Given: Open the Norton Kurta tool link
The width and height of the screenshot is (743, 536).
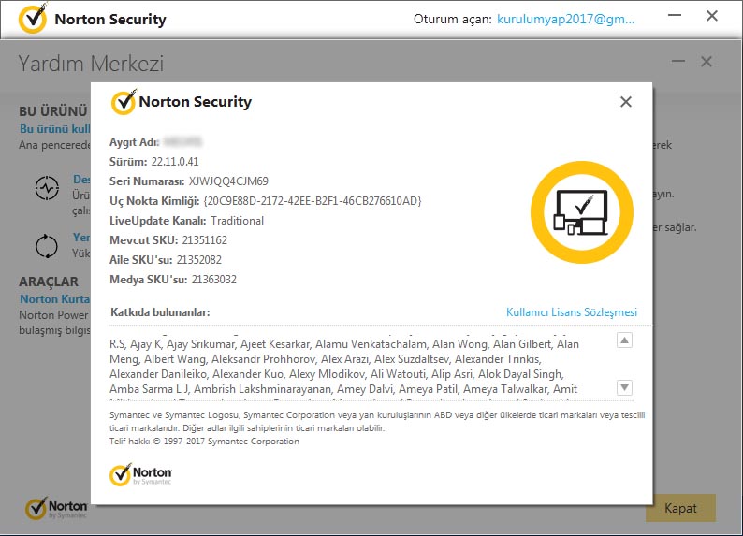Looking at the screenshot, I should tap(55, 299).
